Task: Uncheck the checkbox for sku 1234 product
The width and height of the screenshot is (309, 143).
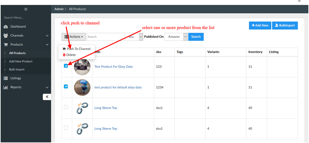Action: [66, 86]
